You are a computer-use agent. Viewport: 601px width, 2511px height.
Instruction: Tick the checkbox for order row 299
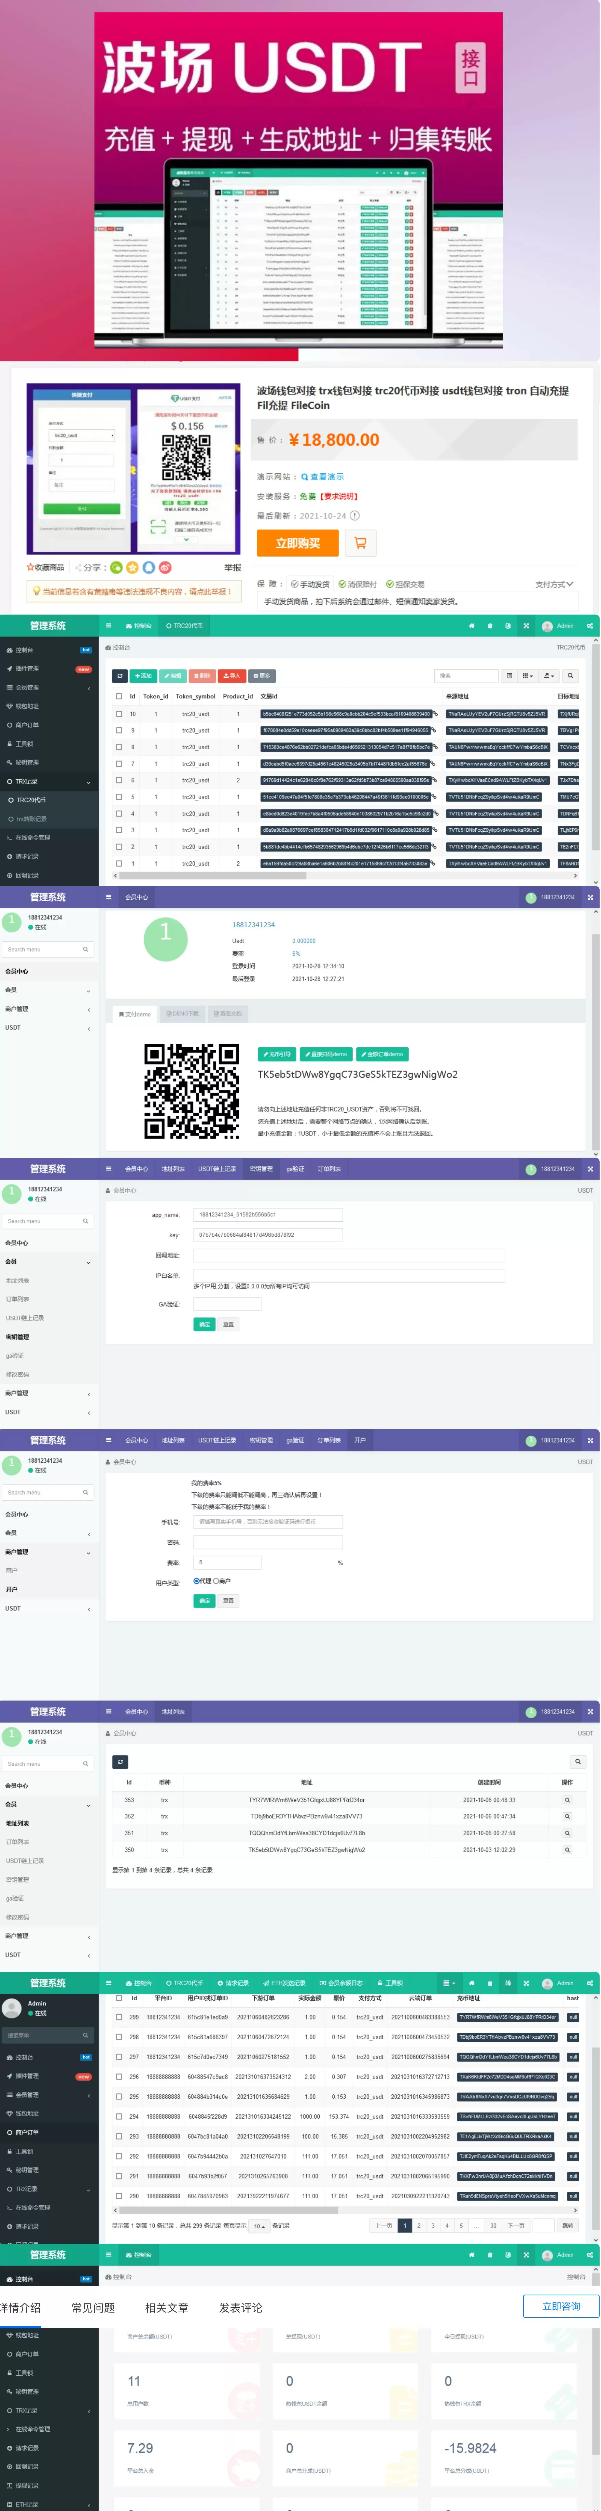tap(119, 2017)
